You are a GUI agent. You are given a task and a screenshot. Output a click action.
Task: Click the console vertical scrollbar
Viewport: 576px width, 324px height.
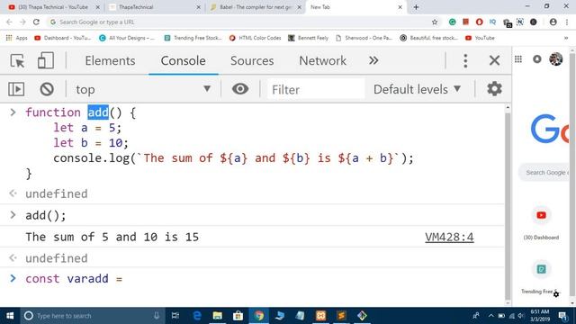pyautogui.click(x=508, y=206)
